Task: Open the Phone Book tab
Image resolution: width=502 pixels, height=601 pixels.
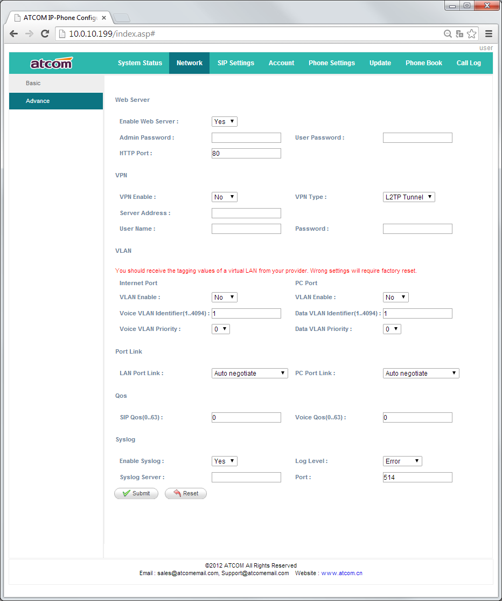Action: click(x=423, y=63)
